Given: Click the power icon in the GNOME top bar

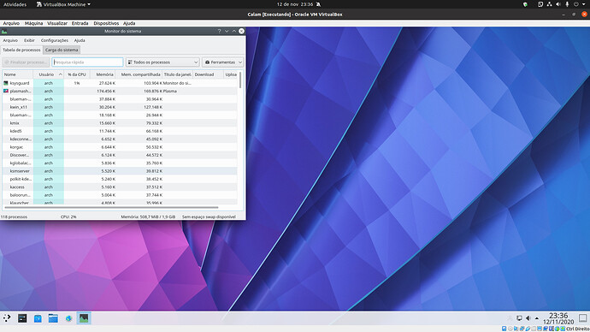Looking at the screenshot, I should click(576, 4).
